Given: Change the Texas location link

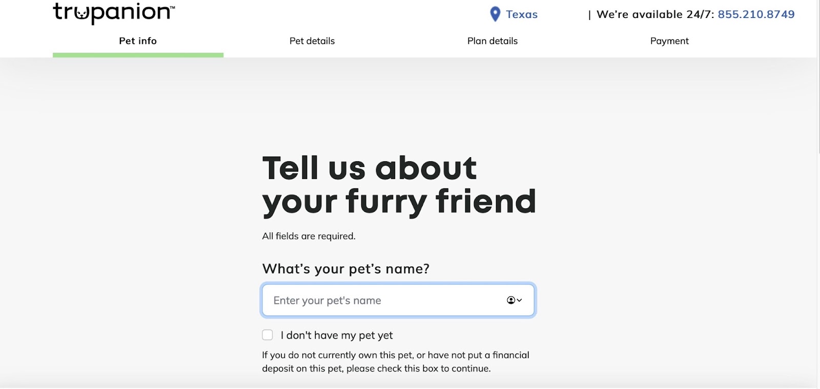Looking at the screenshot, I should pos(522,14).
